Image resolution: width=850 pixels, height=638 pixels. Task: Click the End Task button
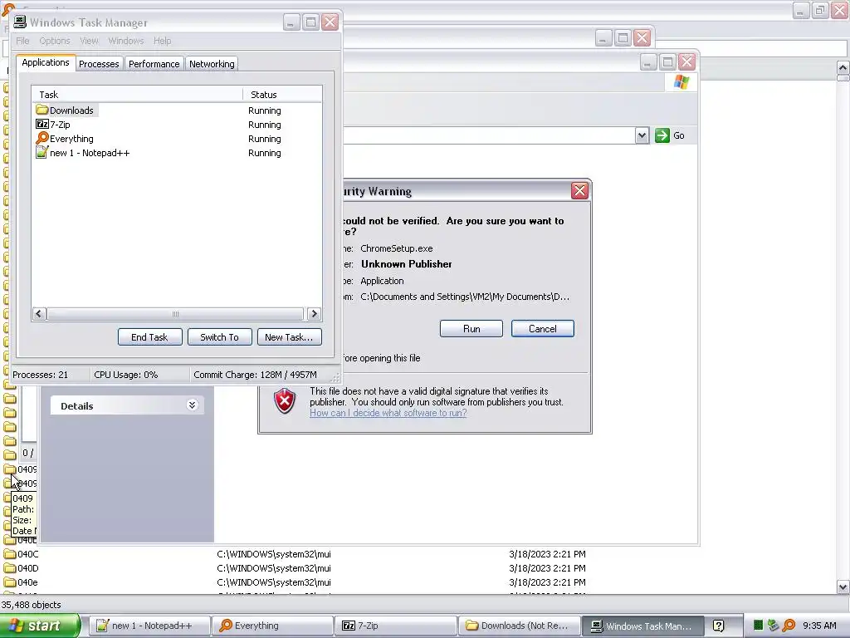(149, 337)
